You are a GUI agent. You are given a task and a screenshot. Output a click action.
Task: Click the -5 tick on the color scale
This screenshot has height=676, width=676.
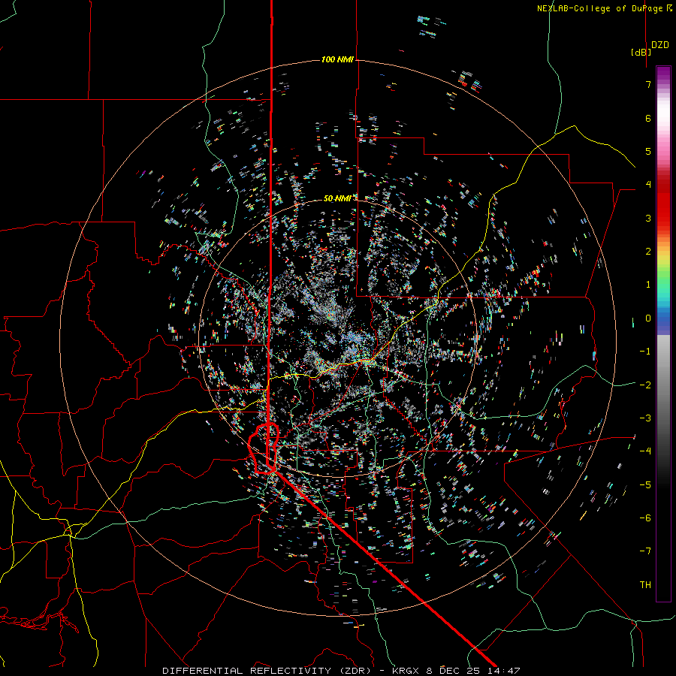tap(645, 484)
